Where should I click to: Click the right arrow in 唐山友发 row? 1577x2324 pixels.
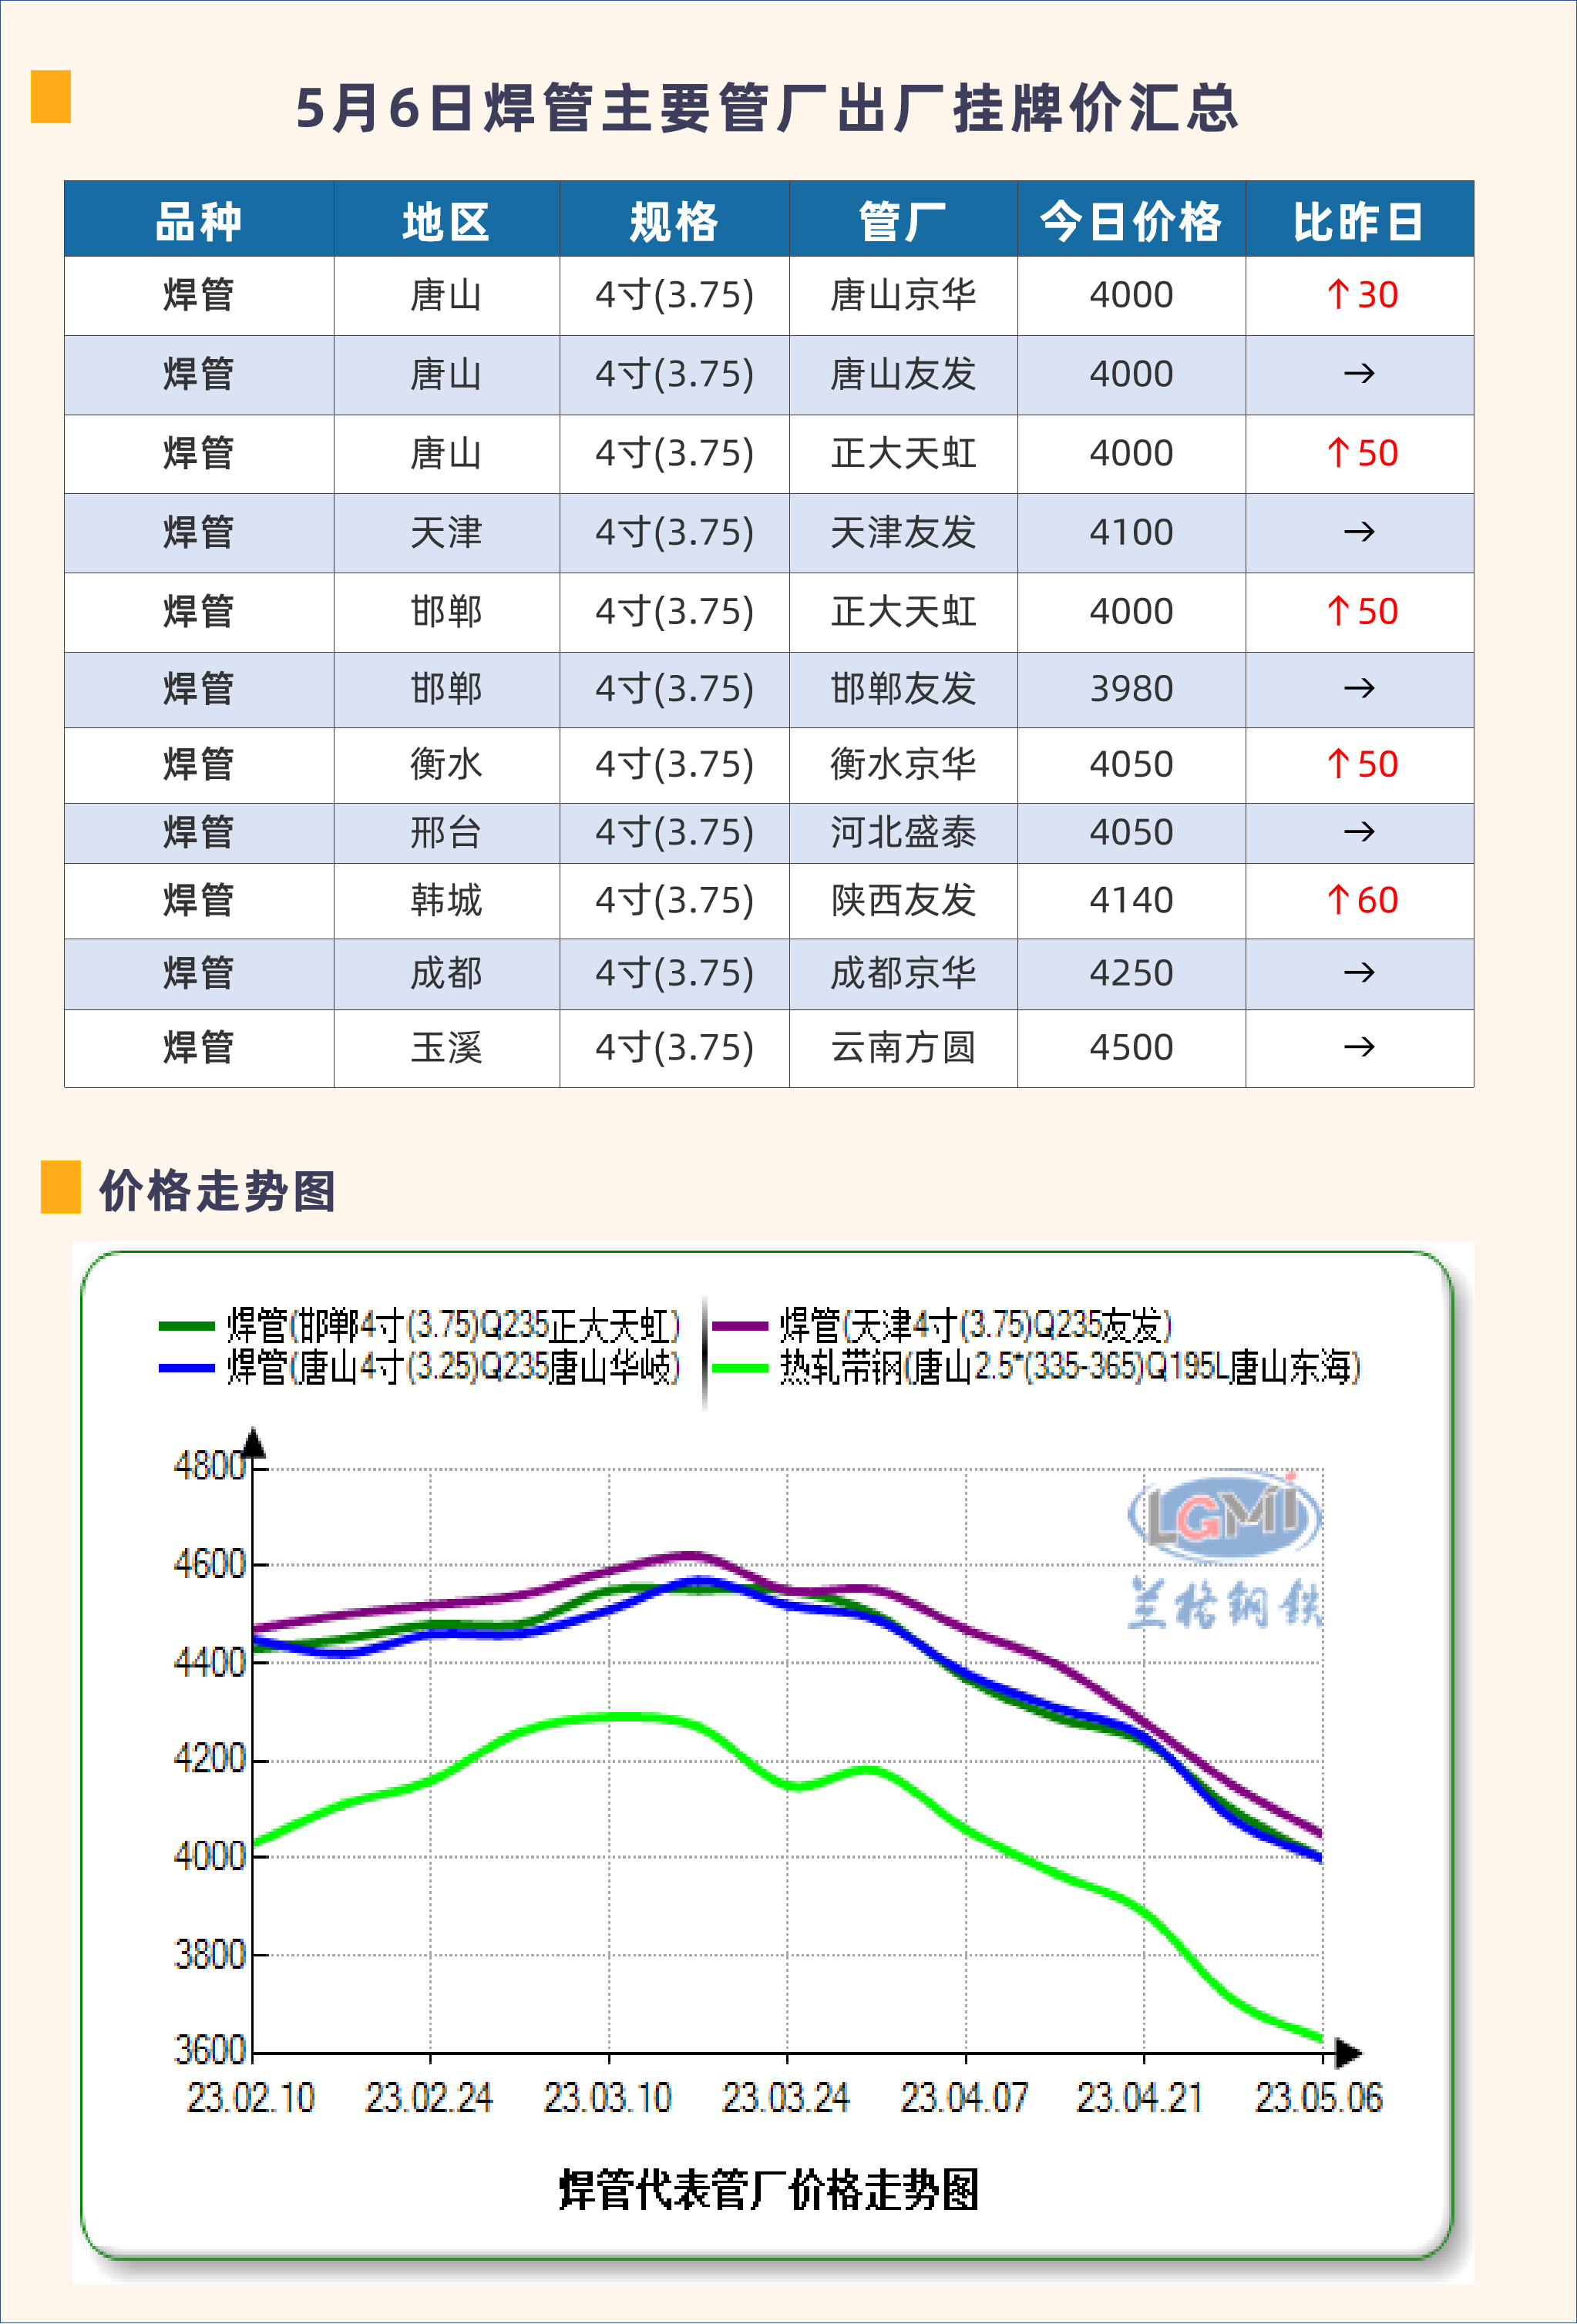click(1359, 374)
